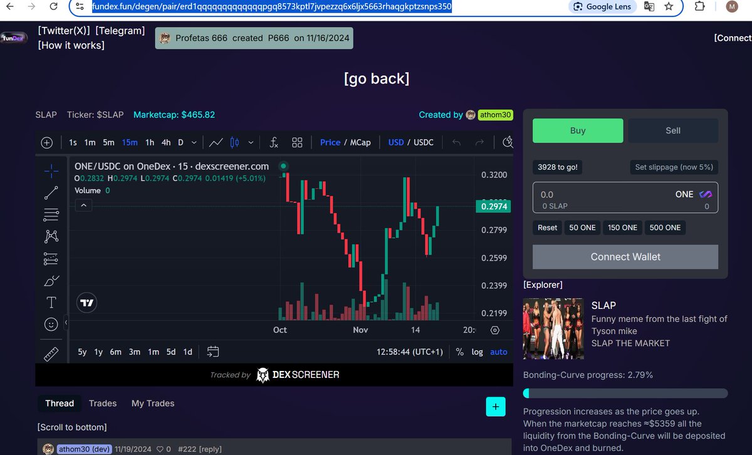Toggle auto scale on the chart
Image resolution: width=752 pixels, height=455 pixels.
tap(499, 352)
